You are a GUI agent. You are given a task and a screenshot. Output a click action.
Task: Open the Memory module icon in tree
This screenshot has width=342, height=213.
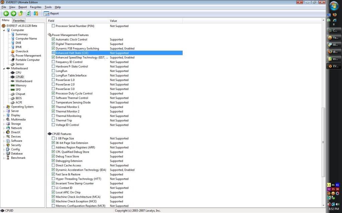(x=13, y=86)
